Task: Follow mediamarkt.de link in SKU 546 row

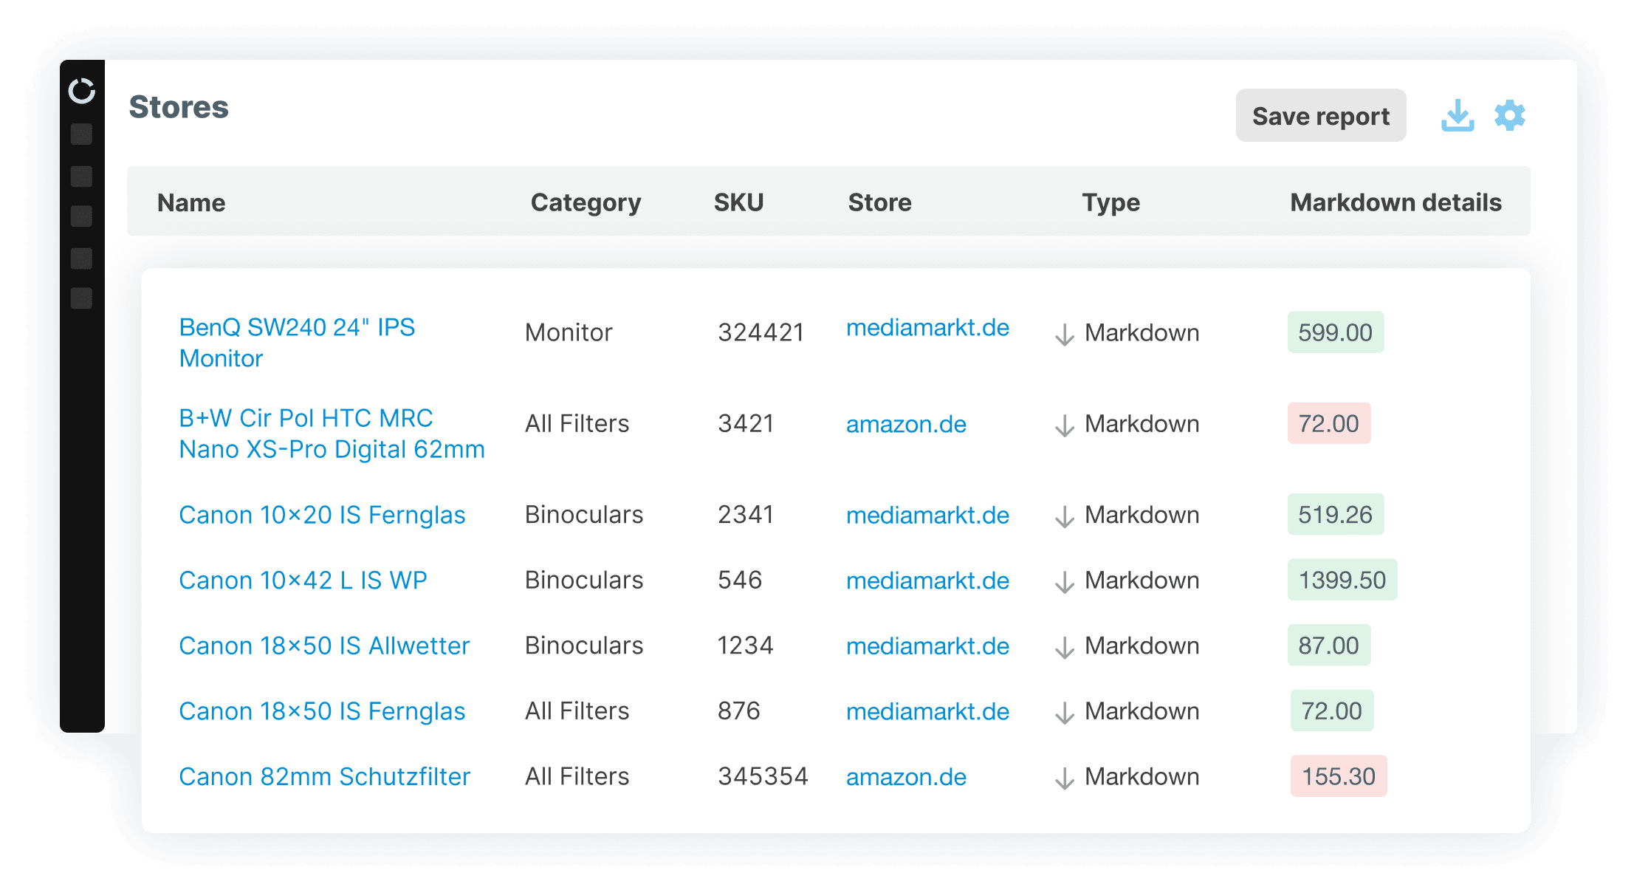Action: coord(927,581)
